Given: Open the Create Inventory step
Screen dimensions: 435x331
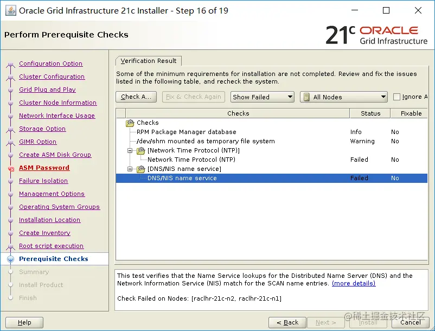Looking at the screenshot, I should tap(44, 233).
